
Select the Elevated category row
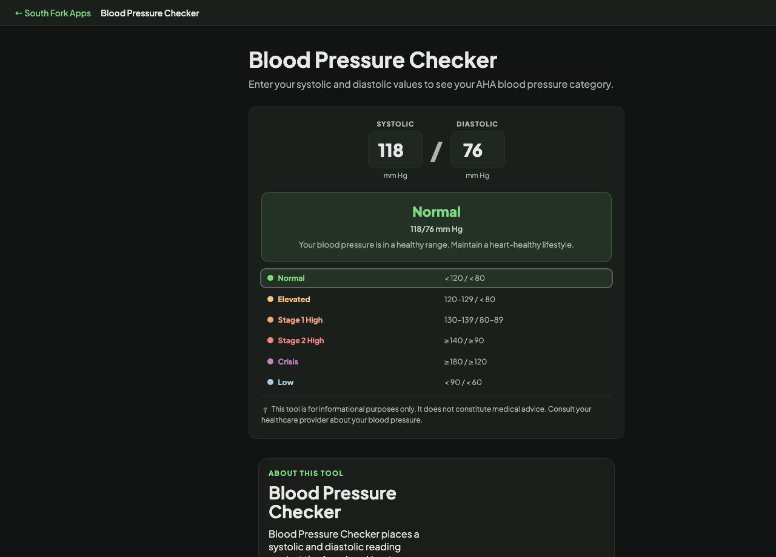[436, 299]
